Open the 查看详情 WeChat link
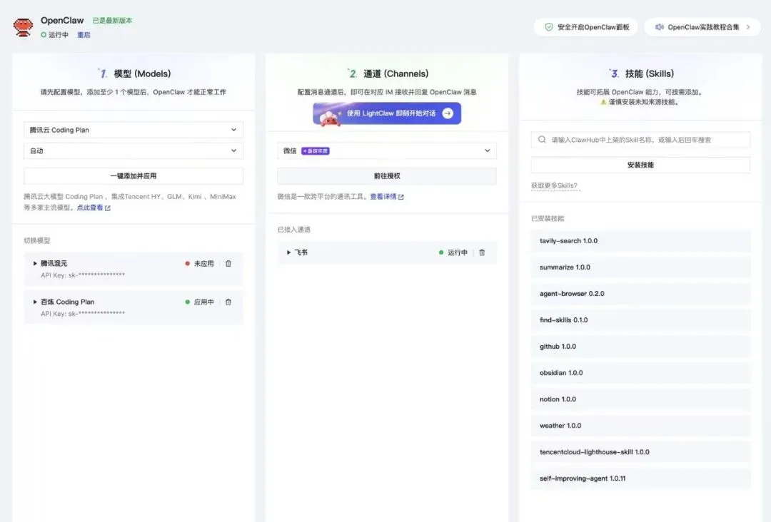Screen dimensions: 771x522 (x=386, y=196)
